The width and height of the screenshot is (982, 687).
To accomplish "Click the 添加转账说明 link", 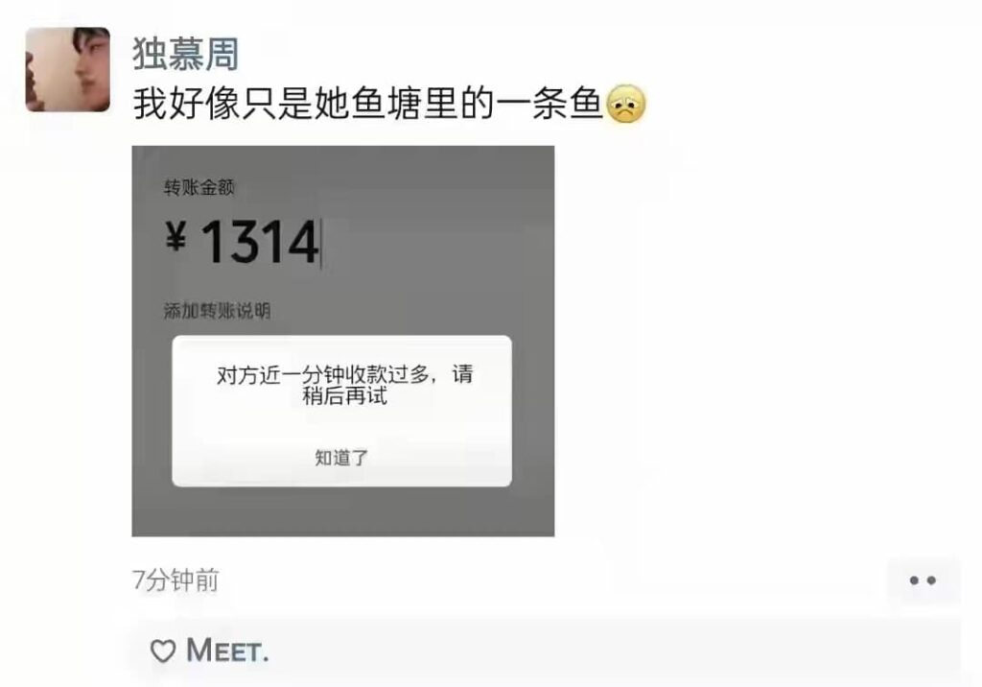I will point(217,311).
